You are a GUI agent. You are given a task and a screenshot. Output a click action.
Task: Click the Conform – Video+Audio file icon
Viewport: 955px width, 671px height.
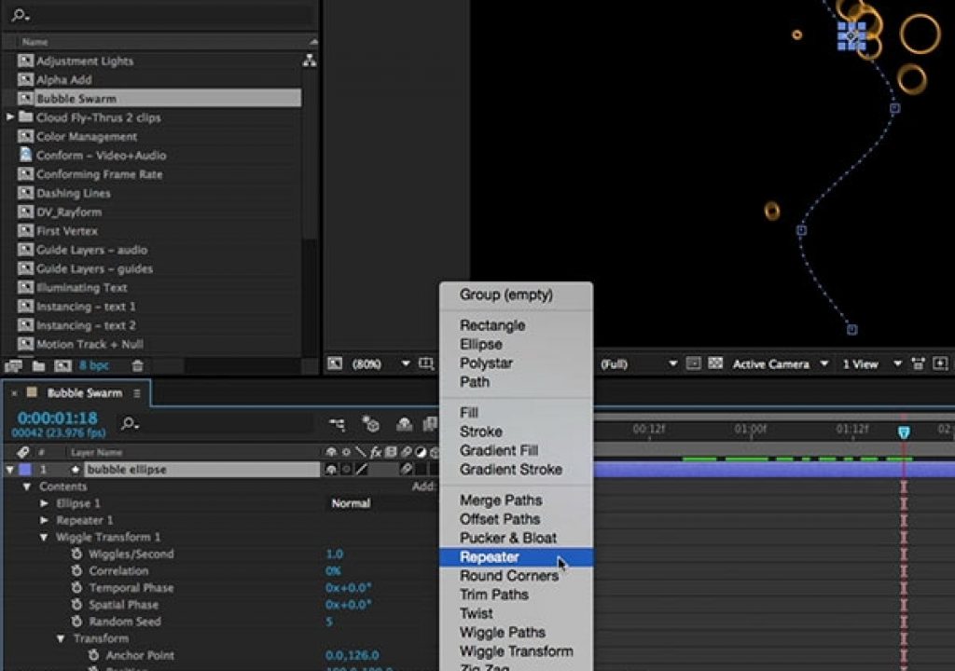pyautogui.click(x=25, y=155)
